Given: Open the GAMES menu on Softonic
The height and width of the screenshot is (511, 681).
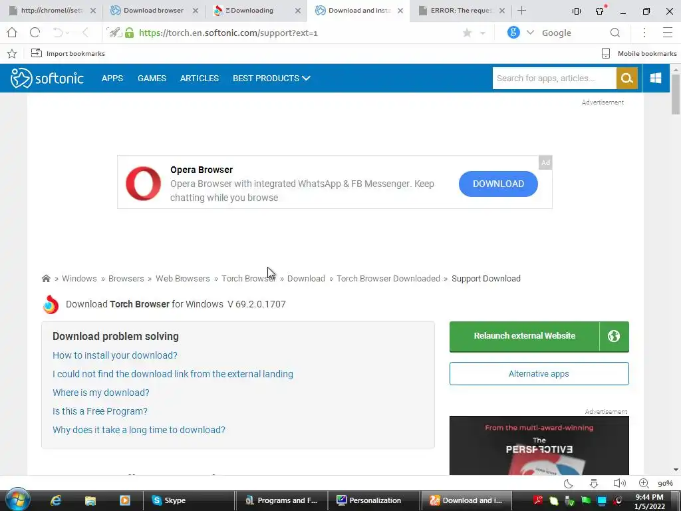Looking at the screenshot, I should tap(152, 79).
